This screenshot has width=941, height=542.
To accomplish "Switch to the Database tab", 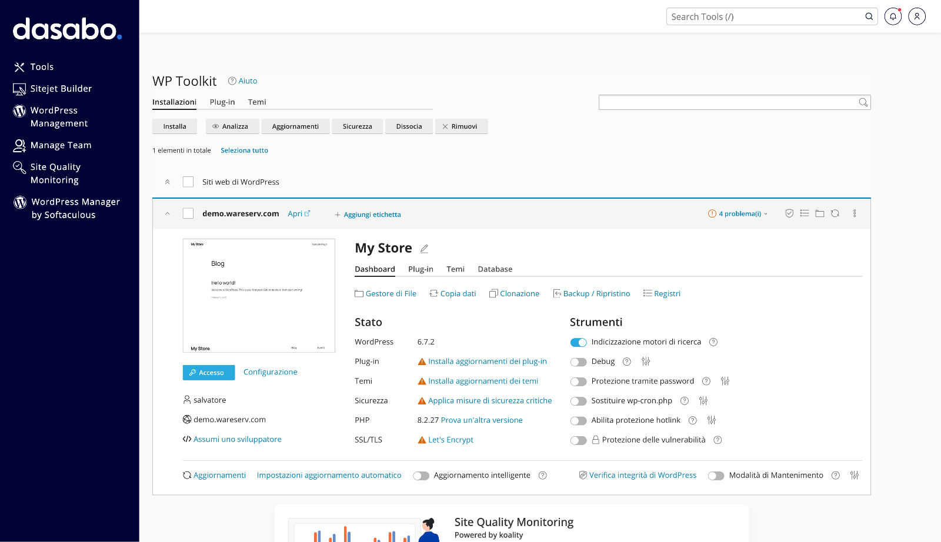I will 495,269.
